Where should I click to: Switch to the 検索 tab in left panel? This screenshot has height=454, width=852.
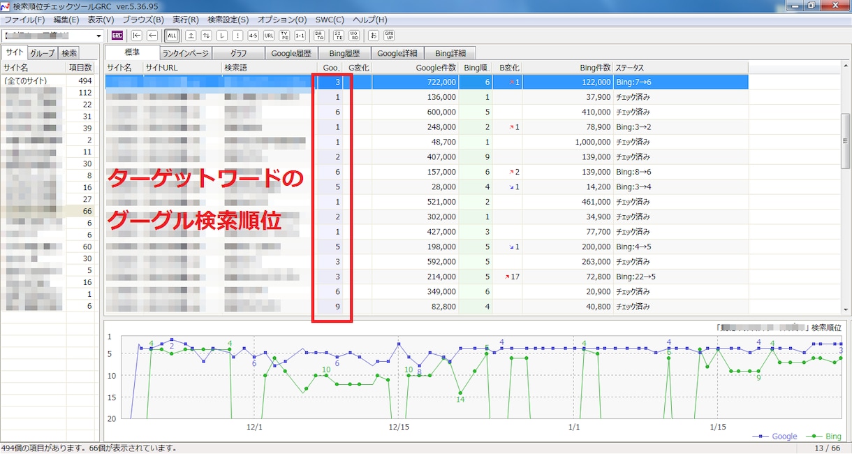pyautogui.click(x=68, y=53)
